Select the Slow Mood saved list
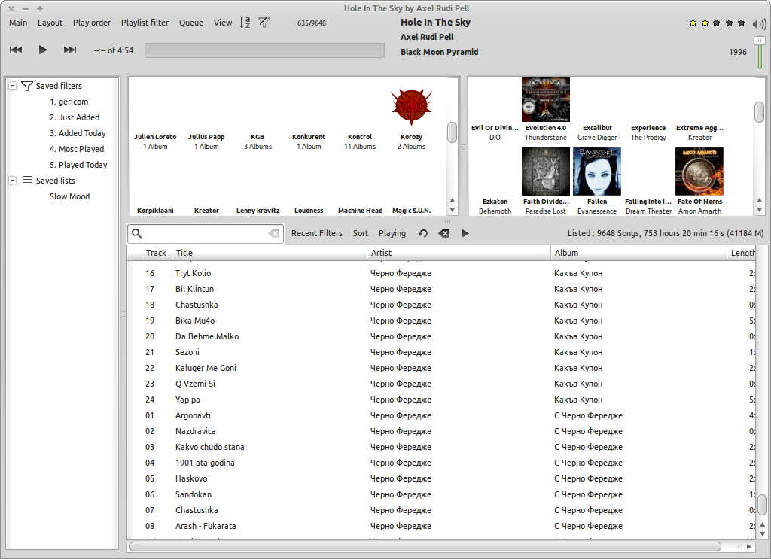771x559 pixels. pyautogui.click(x=69, y=196)
